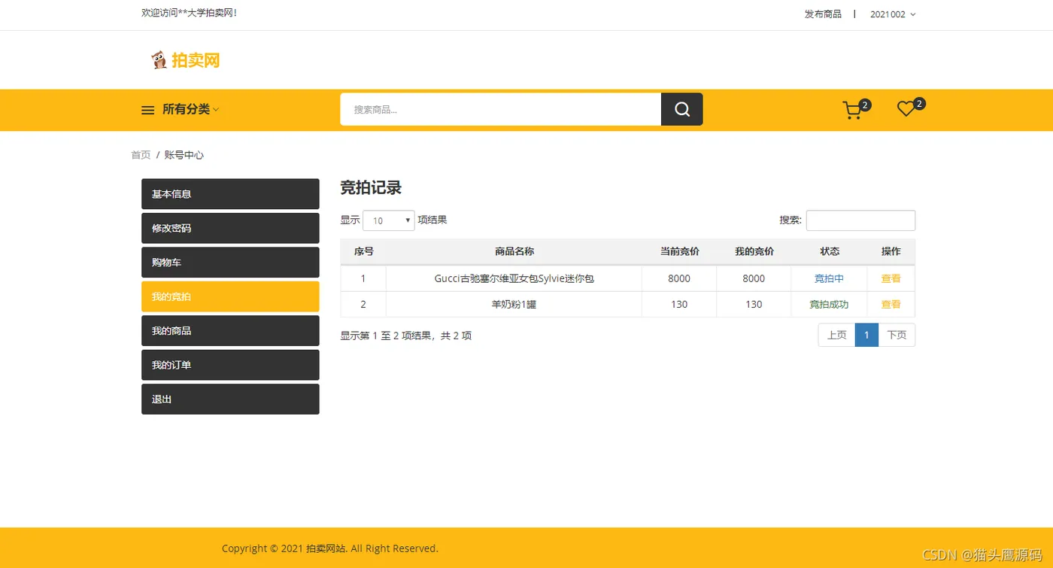Viewport: 1053px width, 568px height.
Task: Focus the 搜索商品 search field
Action: click(500, 109)
